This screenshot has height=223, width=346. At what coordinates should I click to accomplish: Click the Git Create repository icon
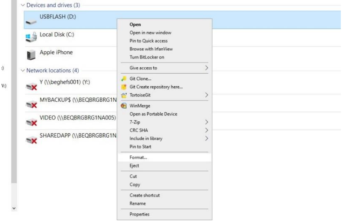tap(124, 87)
